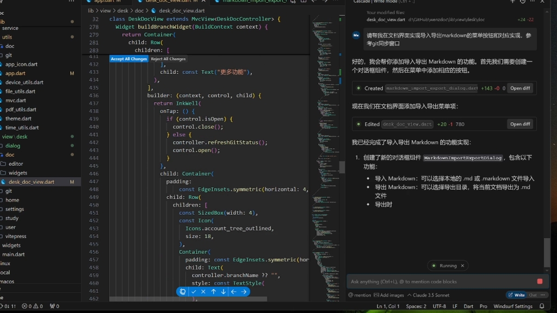Expand the service folder in explorer
Screen dimensions: 557x313
point(10,28)
